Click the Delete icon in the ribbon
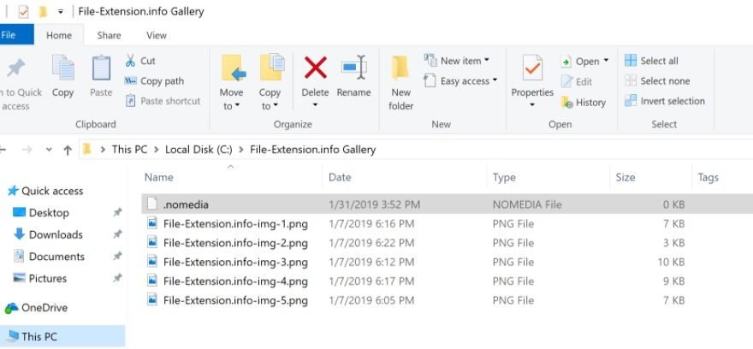753x349 pixels. (315, 68)
